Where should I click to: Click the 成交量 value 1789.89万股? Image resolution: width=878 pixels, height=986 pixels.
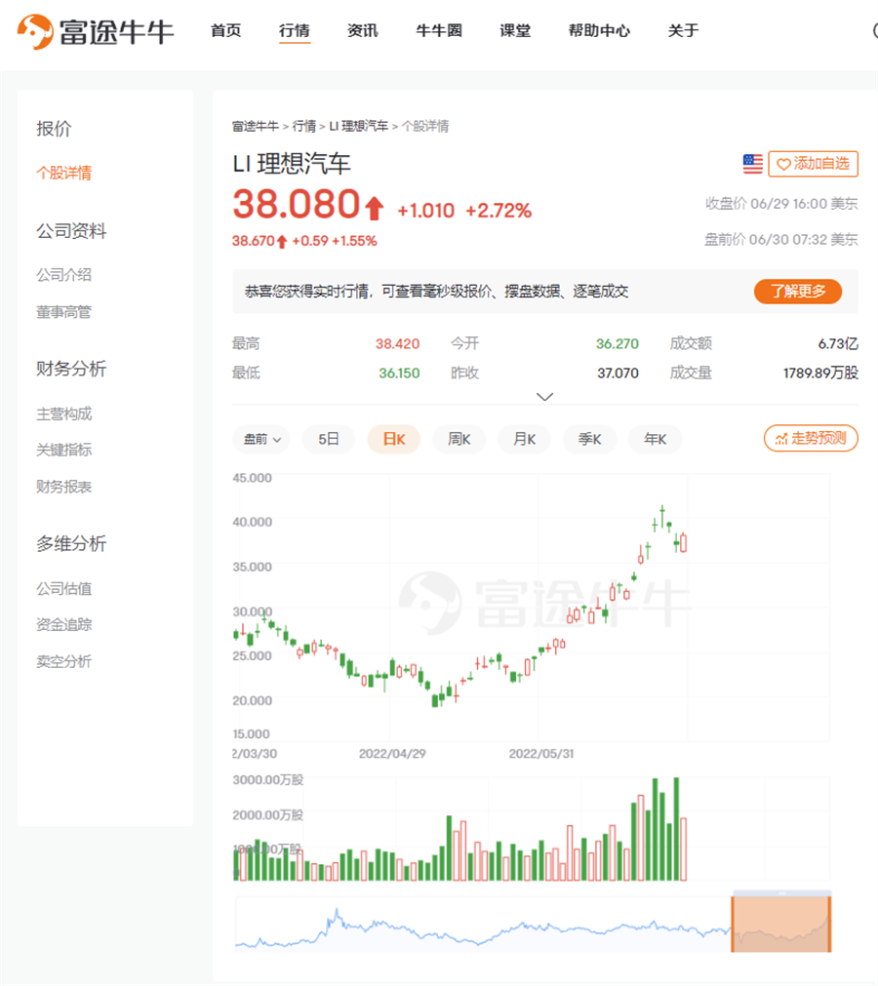pyautogui.click(x=820, y=373)
